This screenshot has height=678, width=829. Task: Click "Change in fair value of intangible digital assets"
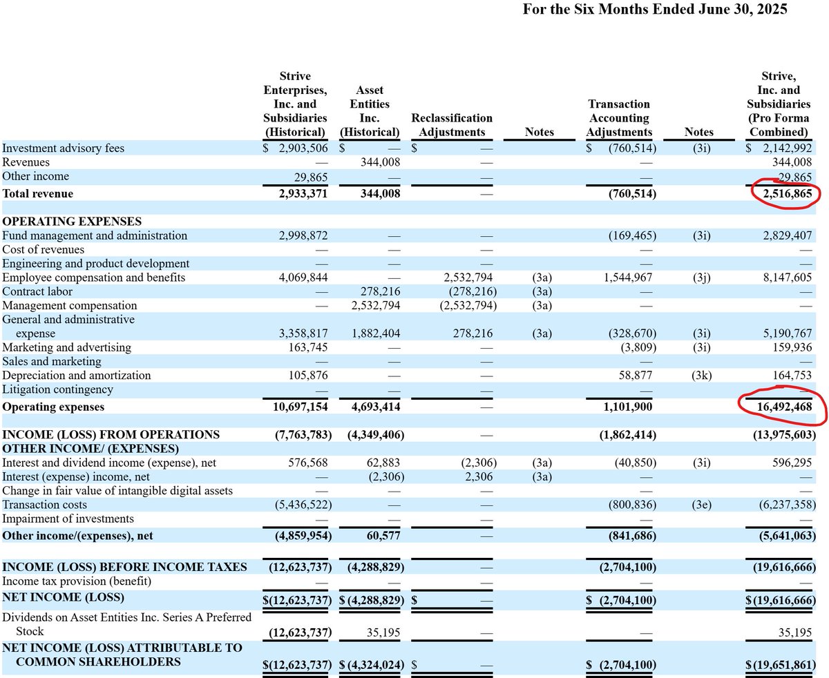coord(117,490)
